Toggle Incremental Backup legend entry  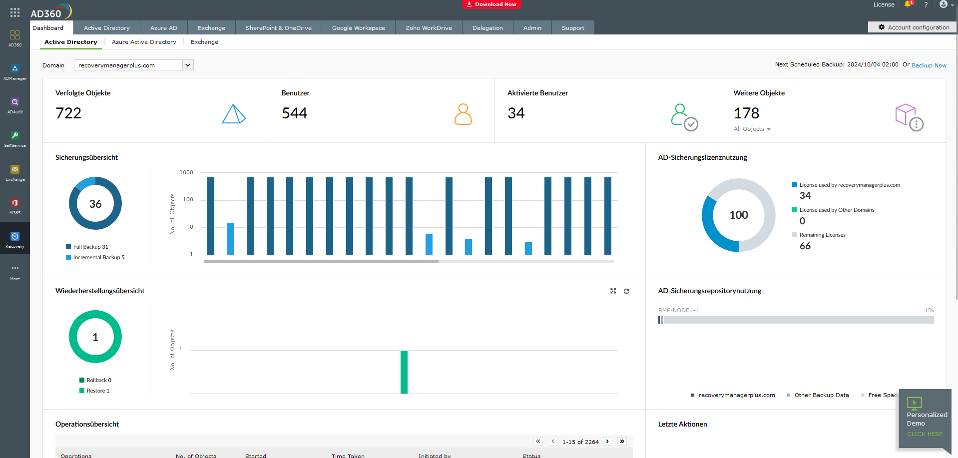[95, 257]
